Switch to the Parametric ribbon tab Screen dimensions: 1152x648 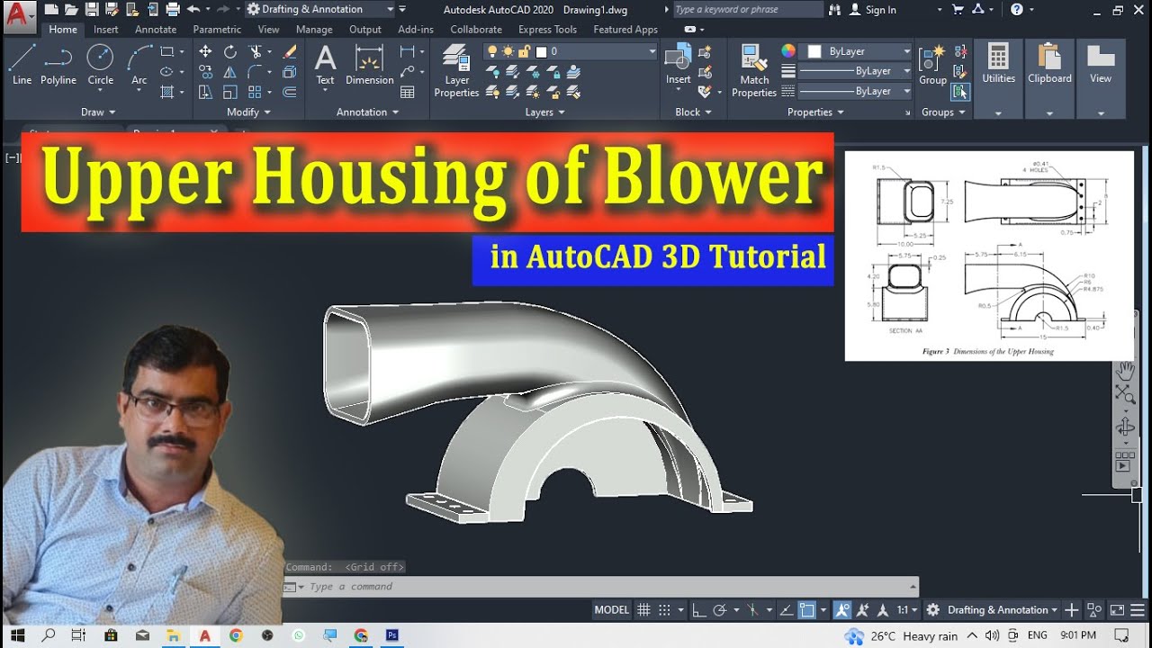point(217,30)
